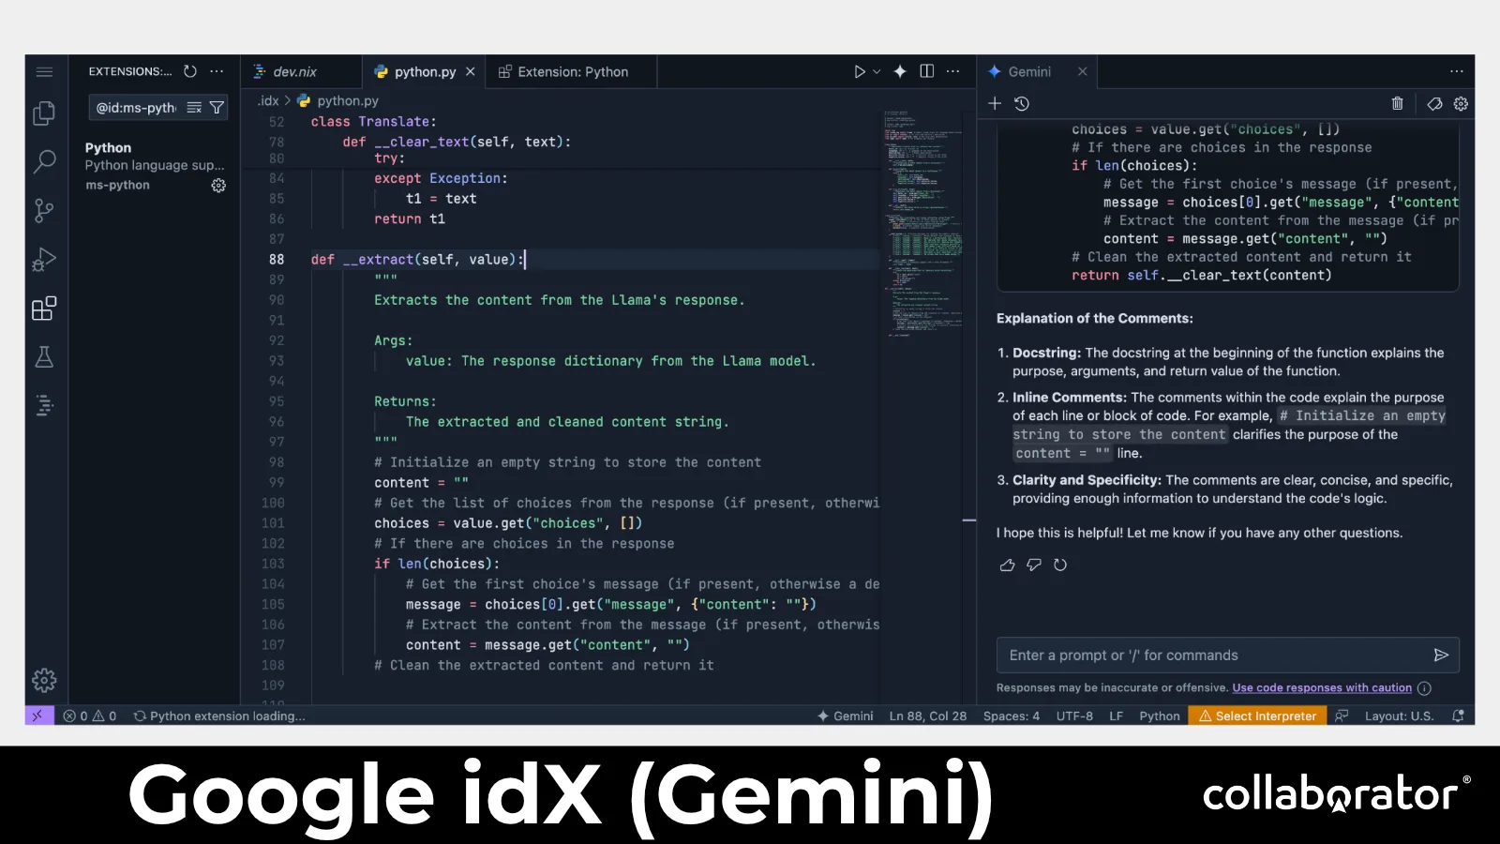The width and height of the screenshot is (1500, 844).
Task: Open the errors and warnings count
Action: pyautogui.click(x=90, y=716)
